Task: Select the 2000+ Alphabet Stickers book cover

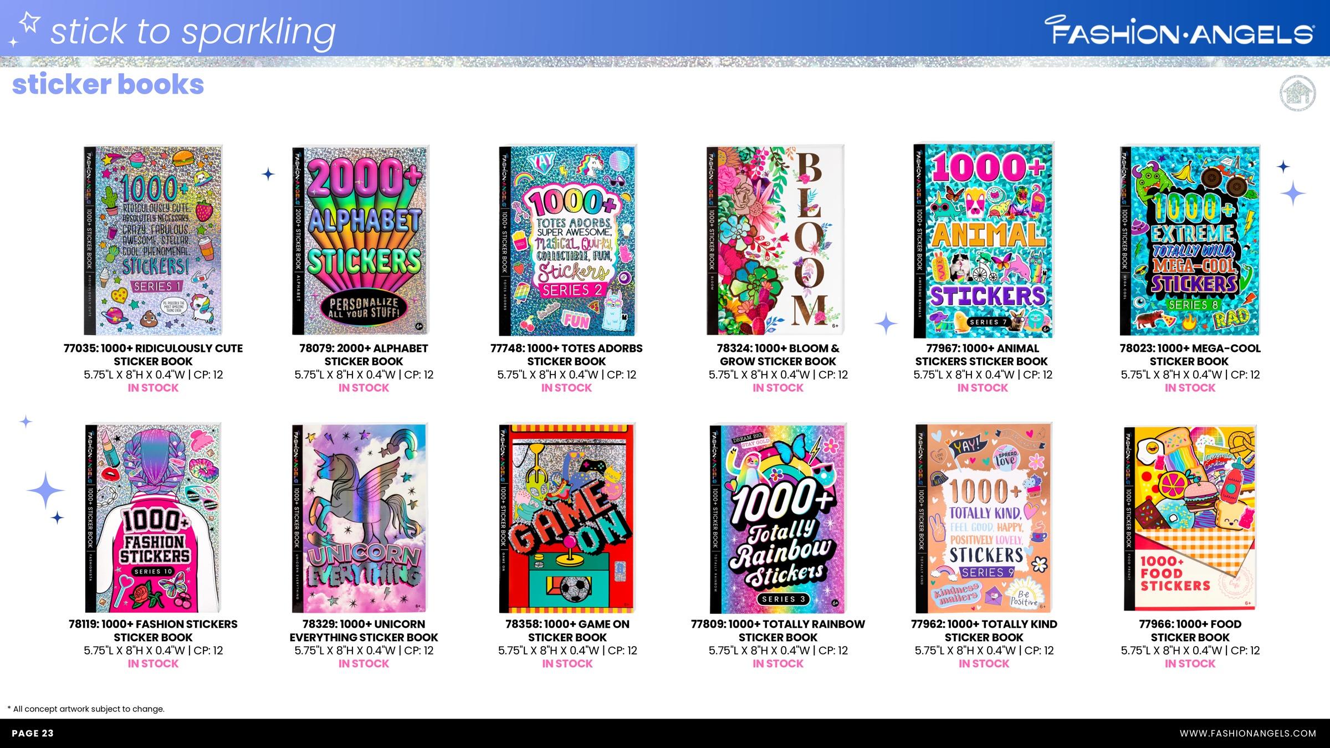Action: [x=361, y=240]
